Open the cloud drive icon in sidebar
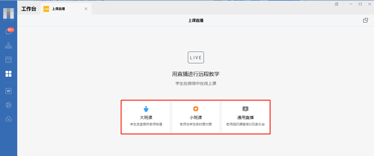 [8, 119]
